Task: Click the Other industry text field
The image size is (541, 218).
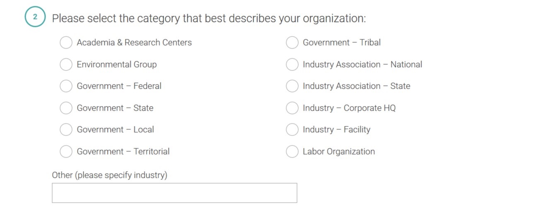Action: pos(174,193)
